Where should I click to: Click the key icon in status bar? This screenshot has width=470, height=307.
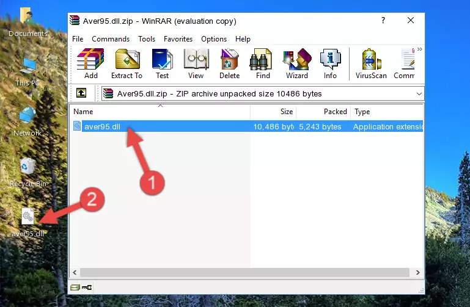click(87, 287)
